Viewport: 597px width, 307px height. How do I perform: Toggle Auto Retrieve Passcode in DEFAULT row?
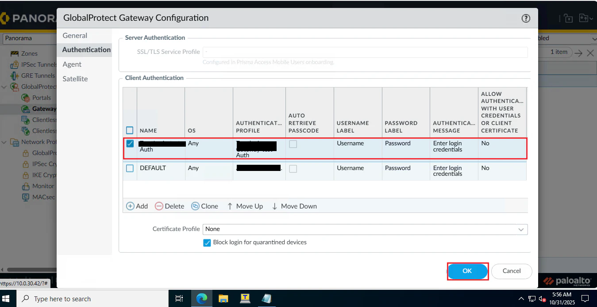click(x=293, y=169)
